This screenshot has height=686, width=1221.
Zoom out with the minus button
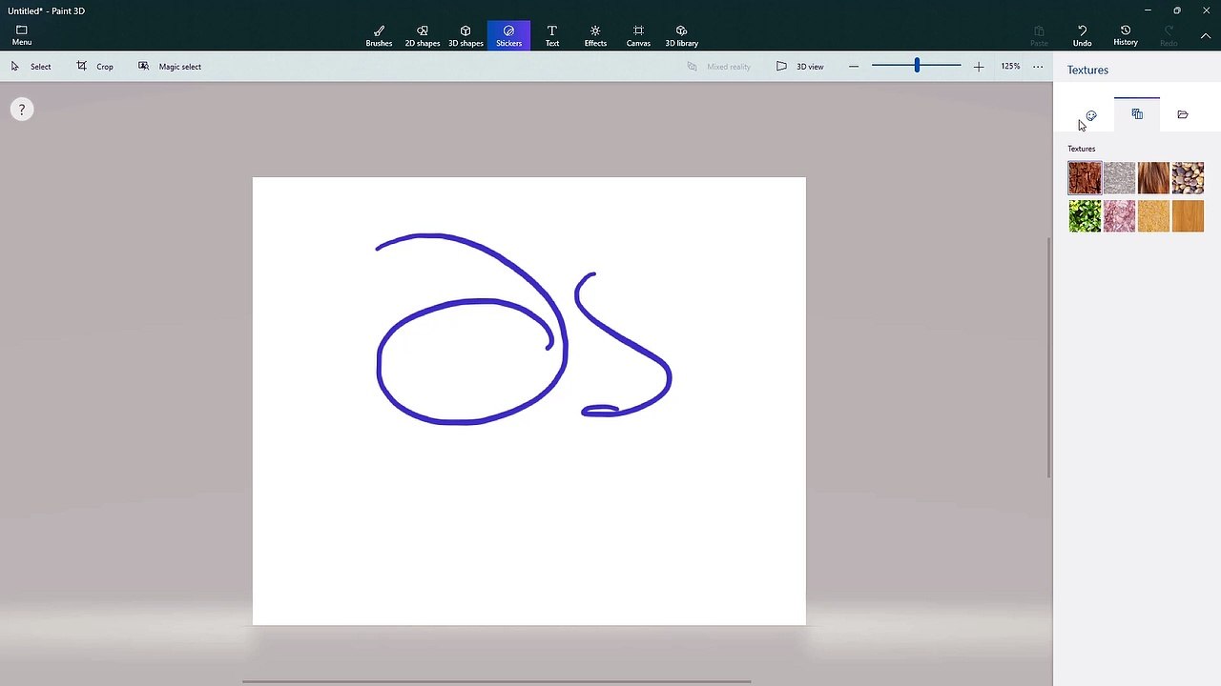coord(854,67)
